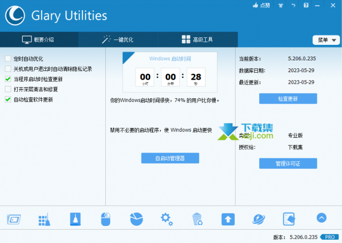Click the curved undo arrow icon in title bar
Image resolution: width=342 pixels, height=243 pixels.
point(293,5)
